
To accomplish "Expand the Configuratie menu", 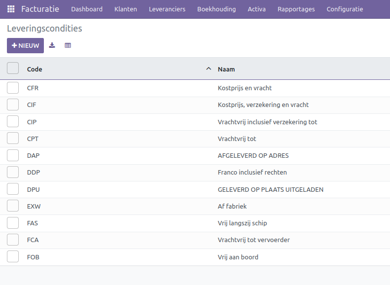I will click(x=345, y=9).
